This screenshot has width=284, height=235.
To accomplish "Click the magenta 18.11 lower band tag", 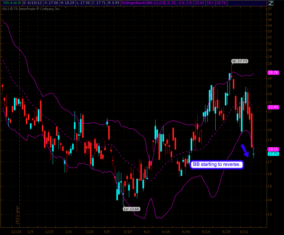I will [x=272, y=149].
